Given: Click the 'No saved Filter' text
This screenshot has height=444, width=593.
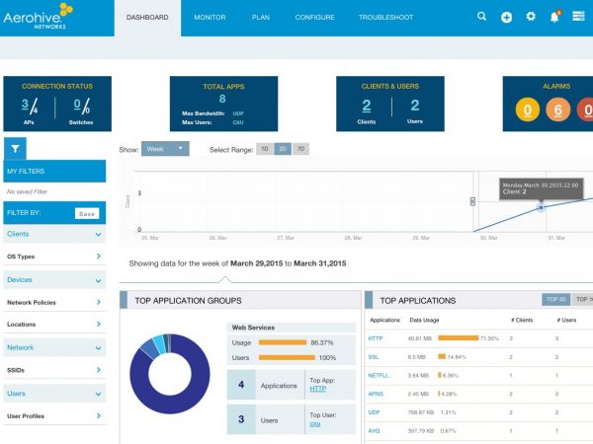Looking at the screenshot, I should (27, 191).
